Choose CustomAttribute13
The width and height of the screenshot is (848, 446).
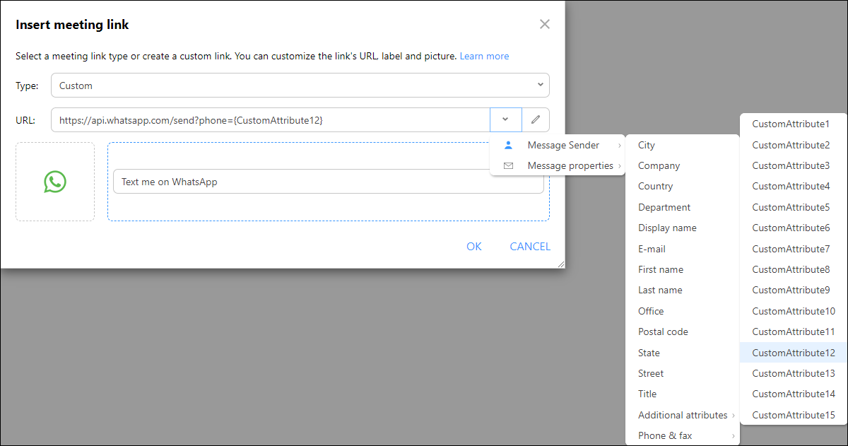tap(794, 373)
